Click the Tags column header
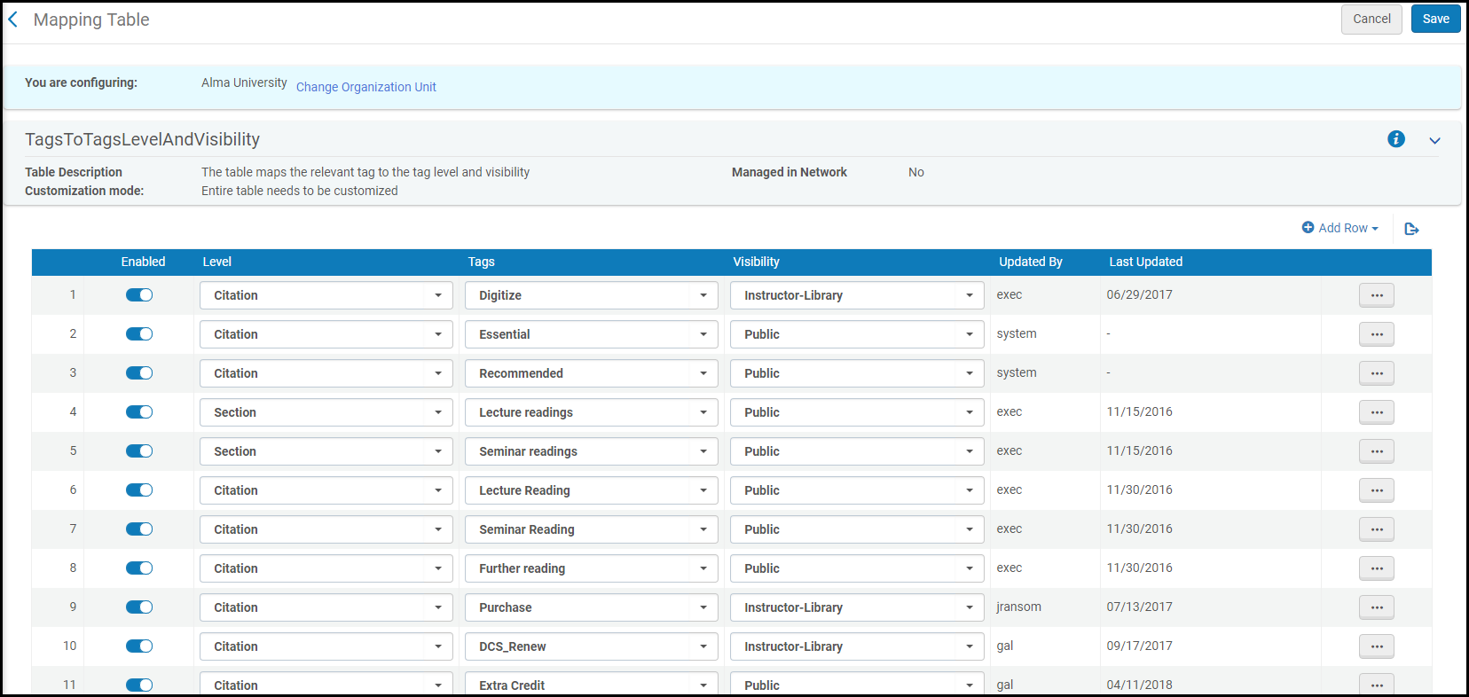Viewport: 1469px width, 697px height. click(x=482, y=262)
